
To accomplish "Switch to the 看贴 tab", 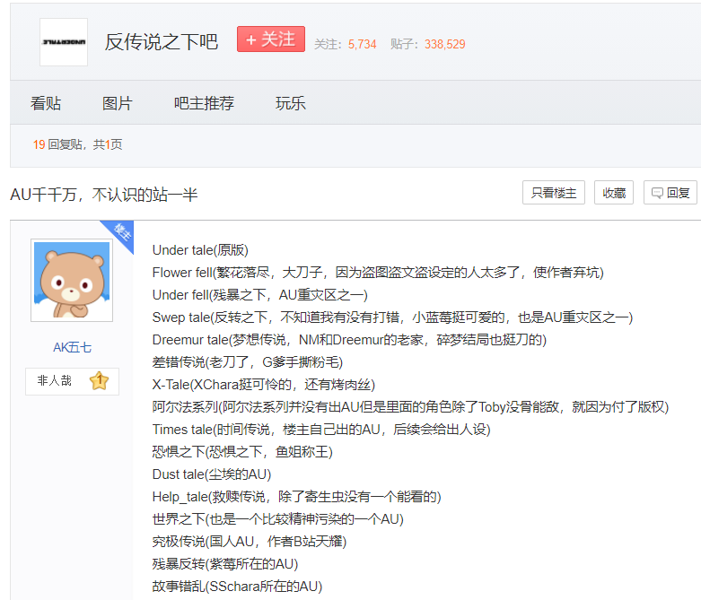I will 46,103.
